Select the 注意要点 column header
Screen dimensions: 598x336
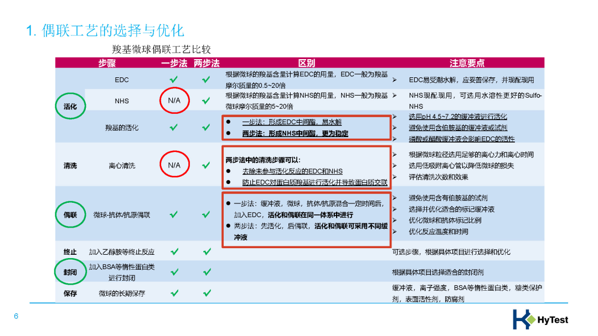pyautogui.click(x=467, y=63)
